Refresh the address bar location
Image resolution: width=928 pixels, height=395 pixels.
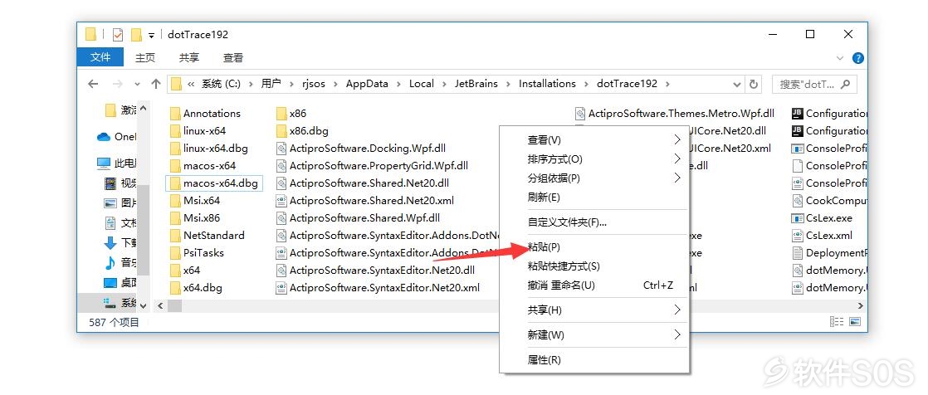point(754,84)
